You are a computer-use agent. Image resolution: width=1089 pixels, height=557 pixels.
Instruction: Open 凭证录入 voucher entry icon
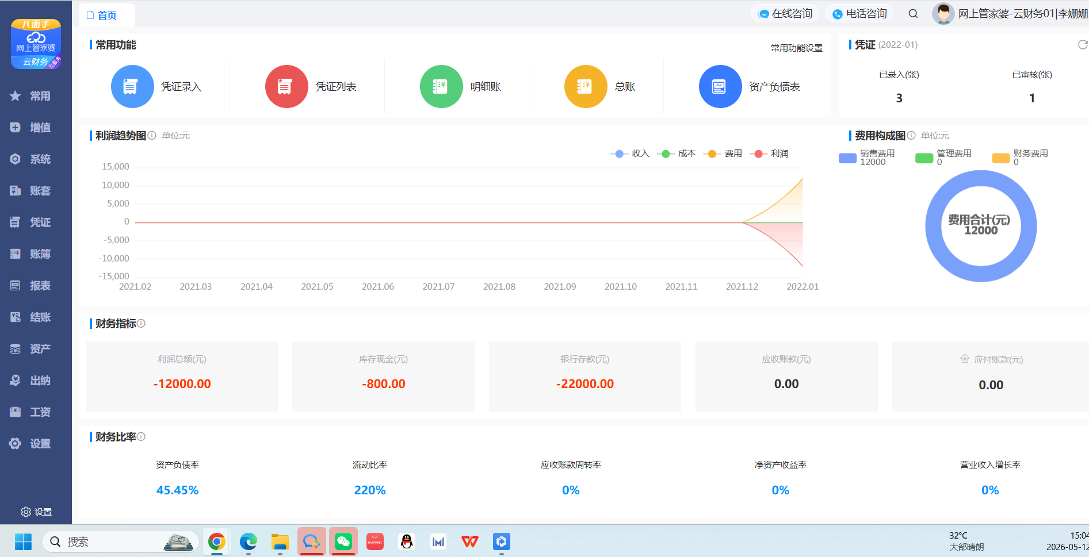pyautogui.click(x=132, y=87)
